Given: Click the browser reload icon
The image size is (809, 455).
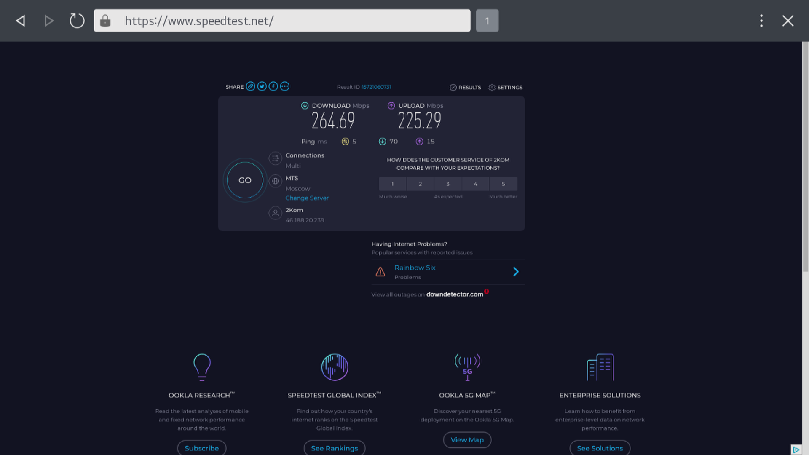Looking at the screenshot, I should [77, 21].
